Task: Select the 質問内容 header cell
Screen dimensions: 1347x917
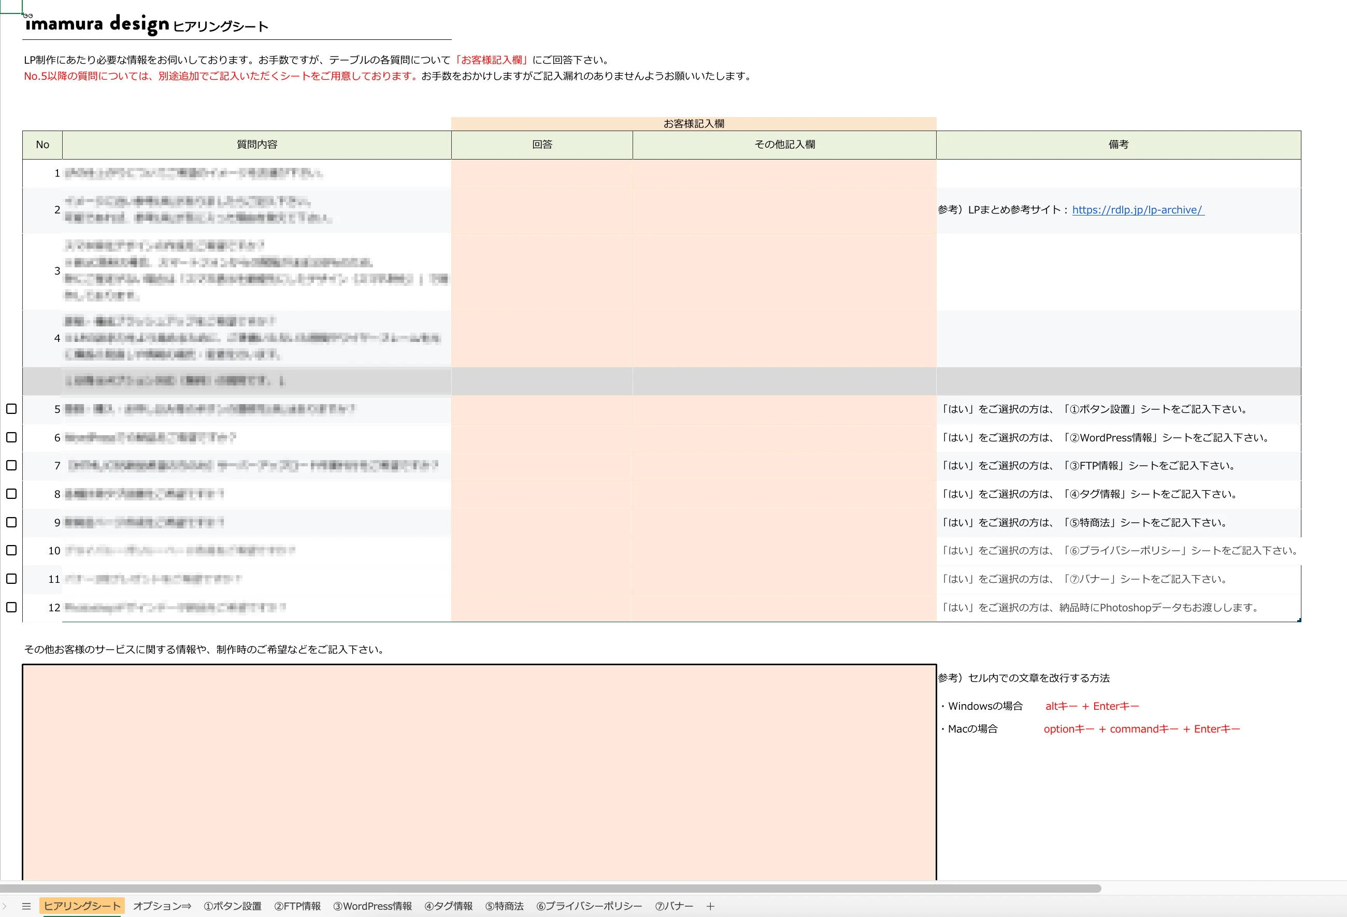Action: tap(257, 145)
